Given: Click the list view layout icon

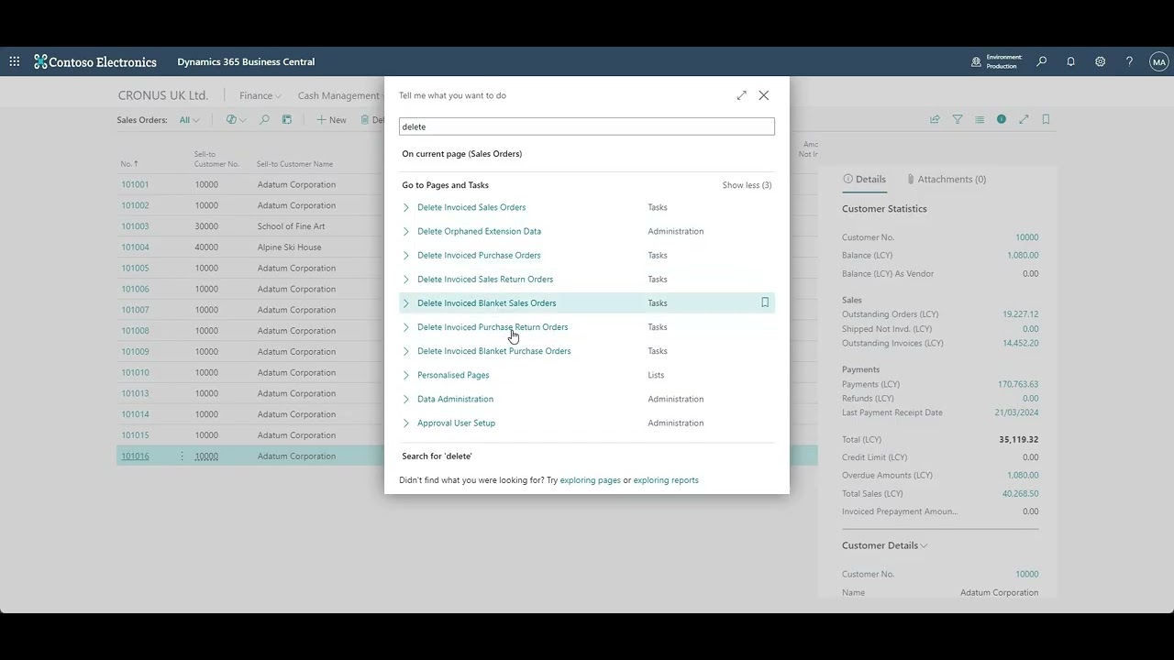Looking at the screenshot, I should pyautogui.click(x=980, y=119).
